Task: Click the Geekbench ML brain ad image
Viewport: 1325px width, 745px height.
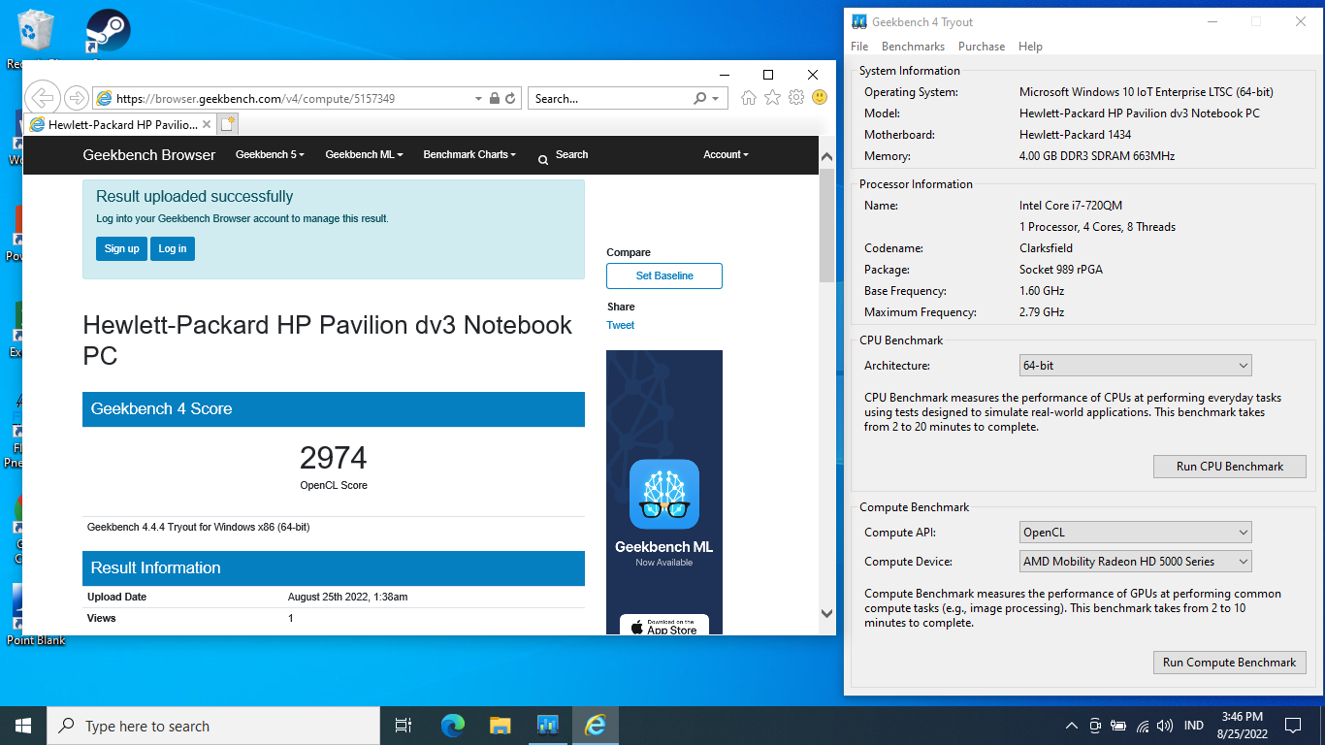Action: [x=664, y=494]
